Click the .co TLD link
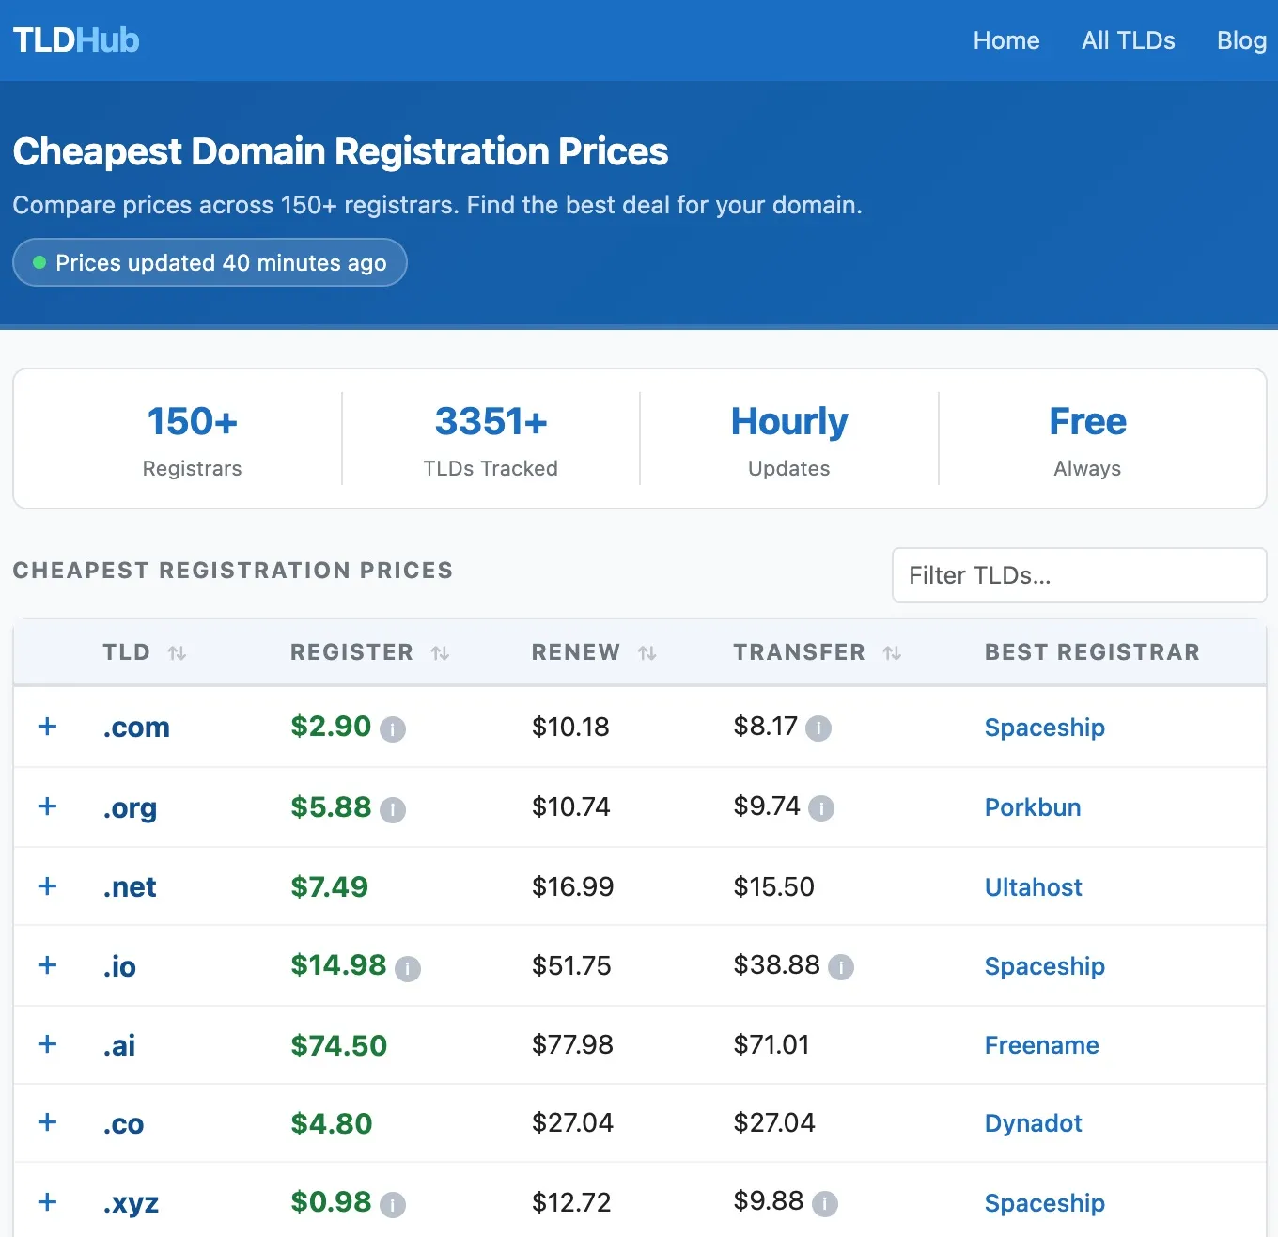Viewport: 1278px width, 1237px height. click(123, 1124)
